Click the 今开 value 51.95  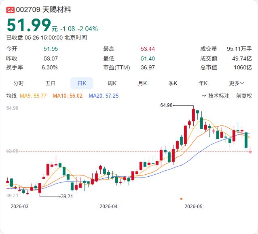(x=51, y=49)
